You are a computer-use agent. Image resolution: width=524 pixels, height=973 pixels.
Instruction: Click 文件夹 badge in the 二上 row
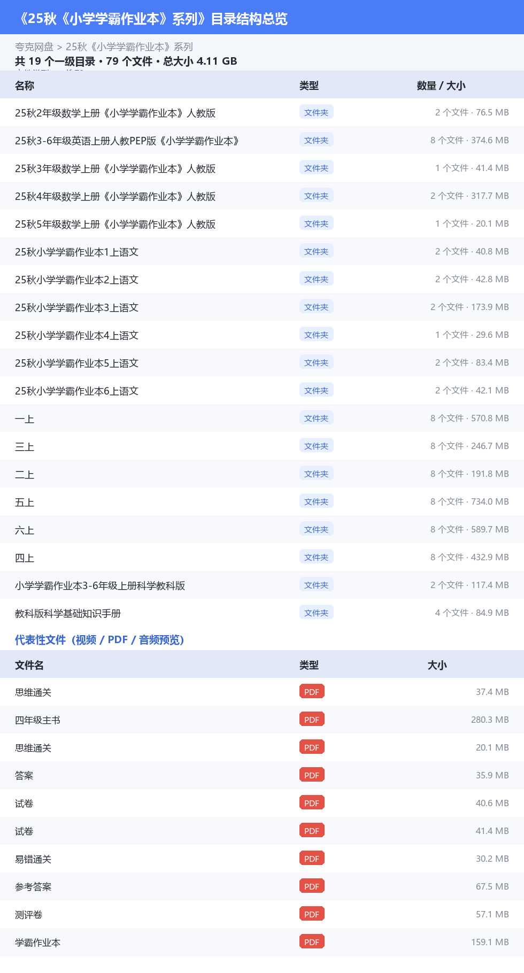(317, 474)
